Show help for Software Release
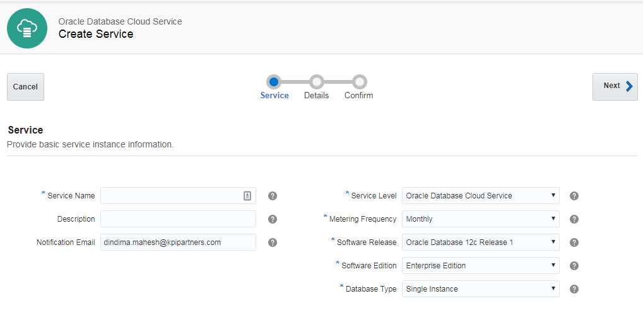This screenshot has width=643, height=325. (x=574, y=242)
